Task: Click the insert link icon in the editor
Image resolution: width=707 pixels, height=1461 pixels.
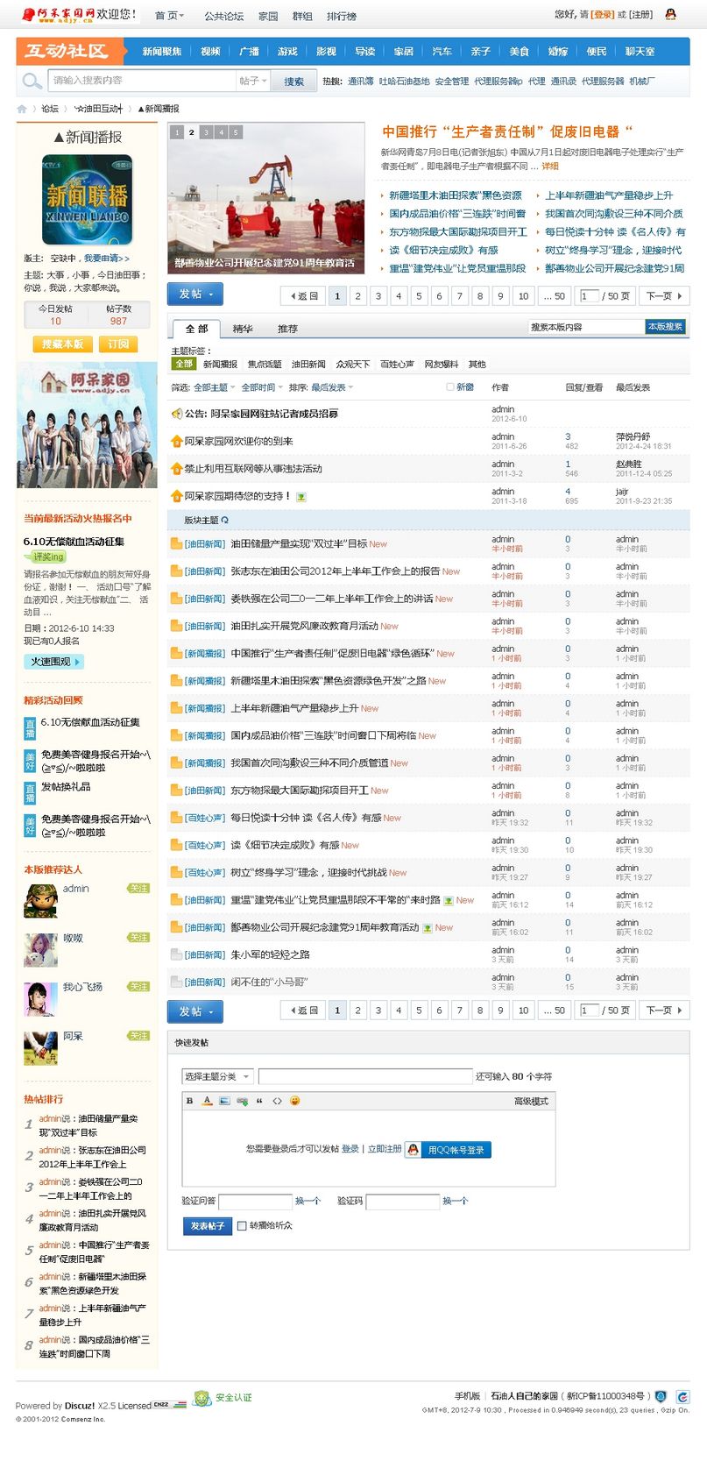Action: (x=242, y=1101)
